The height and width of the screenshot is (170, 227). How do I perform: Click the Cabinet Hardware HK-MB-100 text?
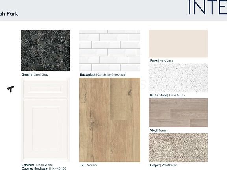(x=44, y=168)
